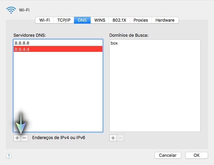Click the plus button under Servidores DNS
Image resolution: width=214 pixels, height=165 pixels.
(x=17, y=138)
